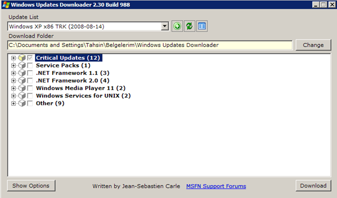Select 'Service Packs (1)' row text

pyautogui.click(x=63, y=65)
